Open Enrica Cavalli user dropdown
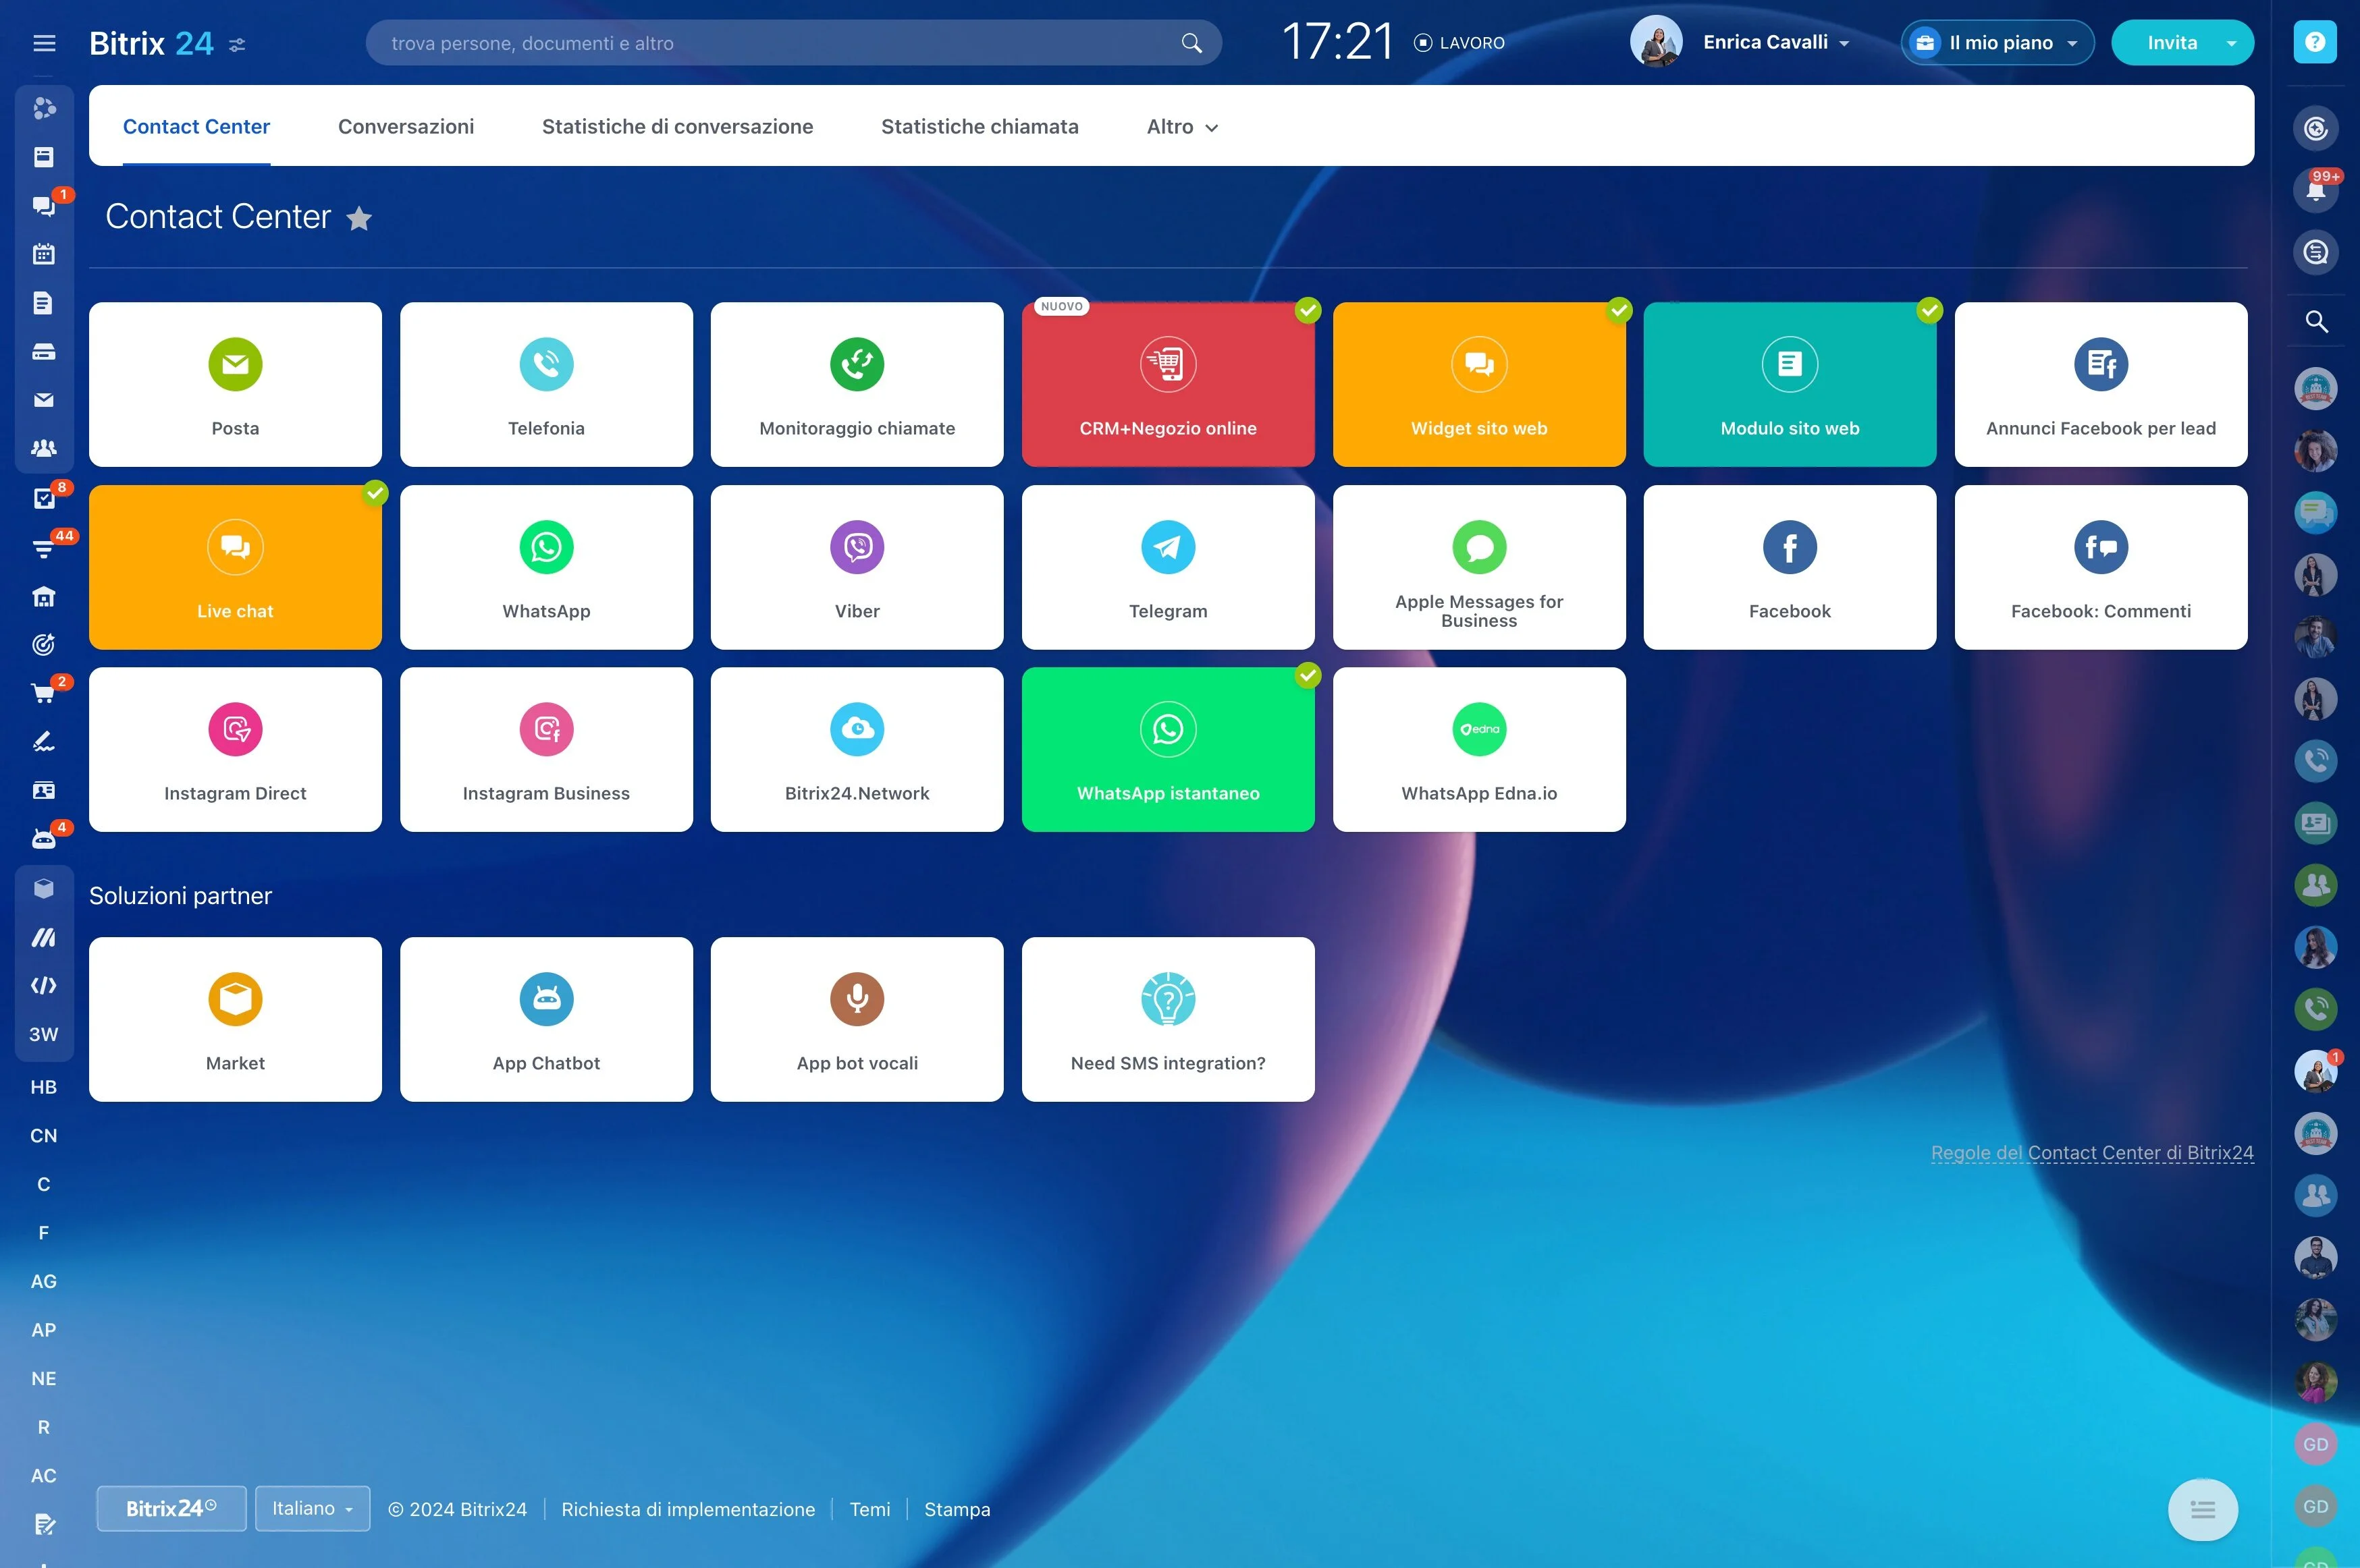The width and height of the screenshot is (2360, 1568). pos(1776,42)
